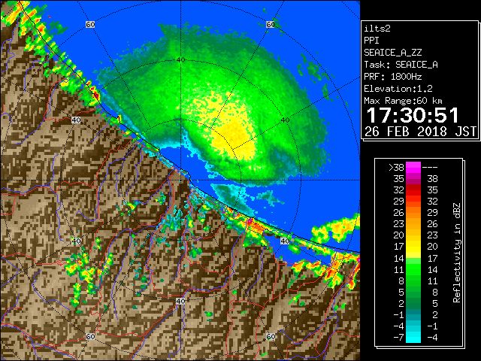The width and height of the screenshot is (481, 361).
Task: Pick the magenta swatch beside '>38'
Action: 413,168
